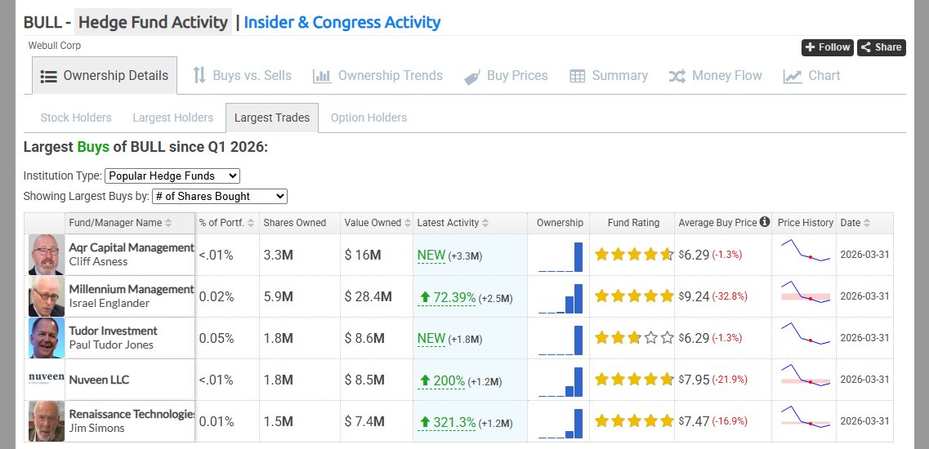Screen dimensions: 929x449
Task: Click Nuveen LLC ownership bar chart
Action: coord(561,381)
